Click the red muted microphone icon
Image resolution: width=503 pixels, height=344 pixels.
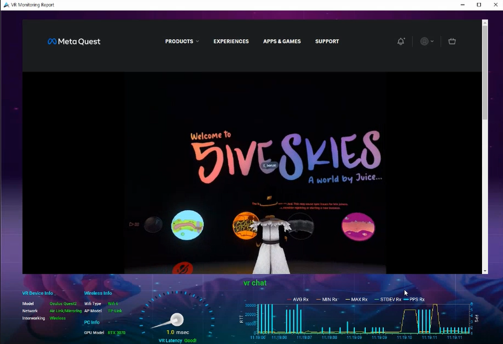point(183,268)
